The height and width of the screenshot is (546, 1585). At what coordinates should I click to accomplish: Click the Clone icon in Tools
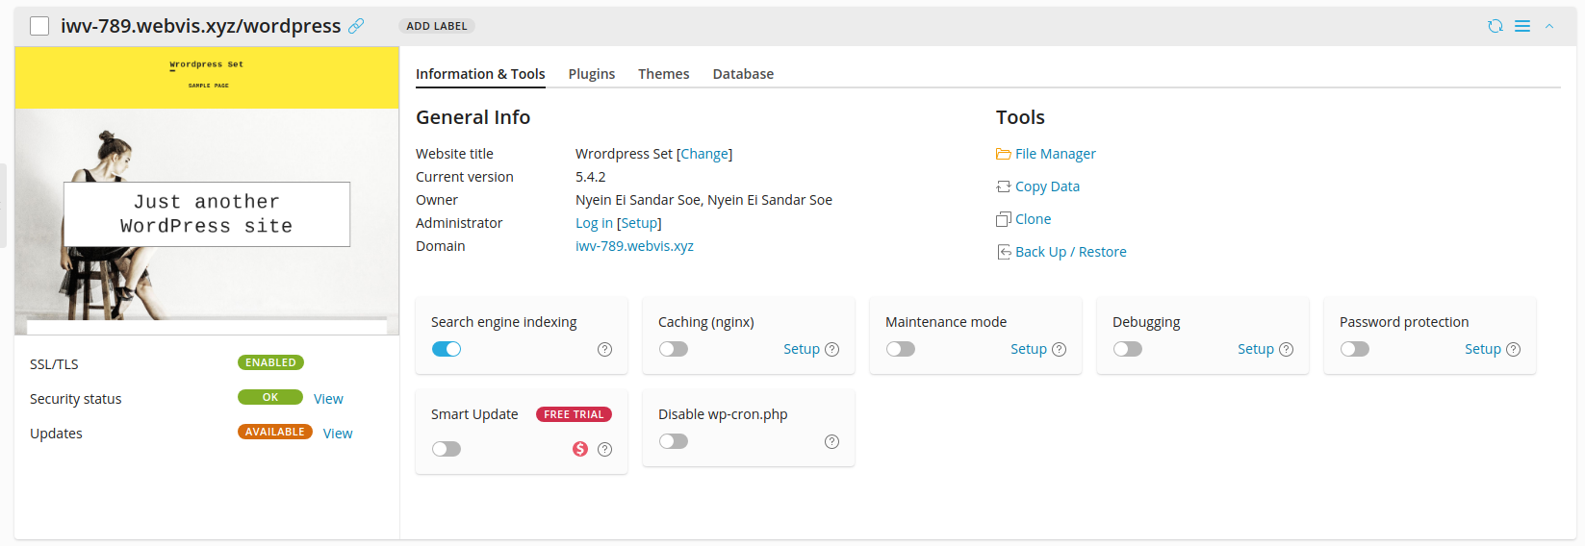point(1003,219)
